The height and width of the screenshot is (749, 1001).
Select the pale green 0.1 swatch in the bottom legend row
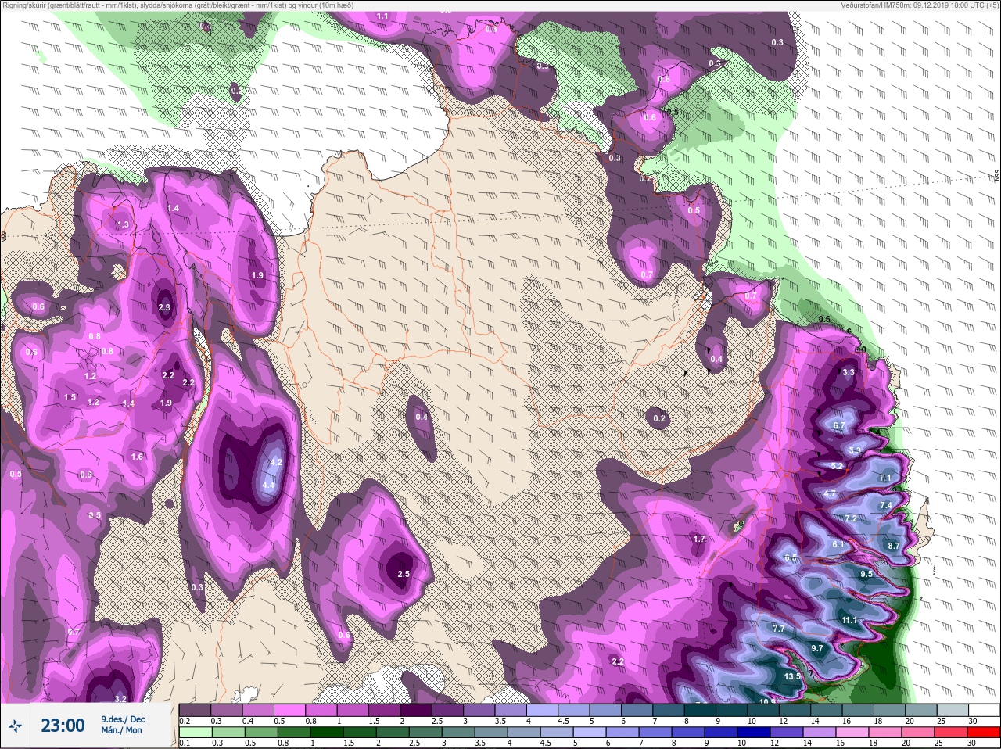tap(194, 732)
